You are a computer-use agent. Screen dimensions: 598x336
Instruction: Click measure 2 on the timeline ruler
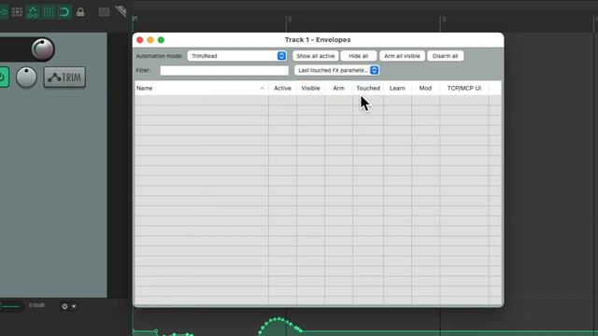(290, 19)
